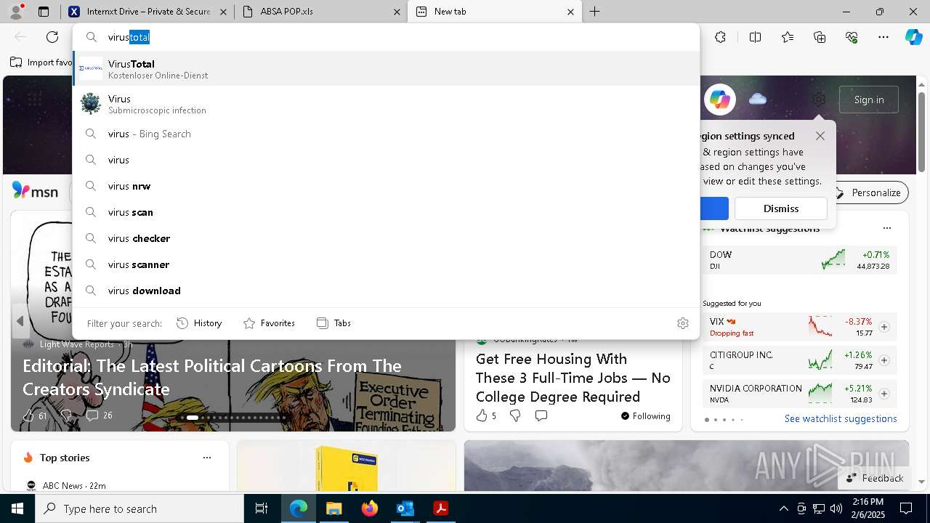Choose plain virus suggestion
This screenshot has height=523, width=930.
click(x=386, y=160)
